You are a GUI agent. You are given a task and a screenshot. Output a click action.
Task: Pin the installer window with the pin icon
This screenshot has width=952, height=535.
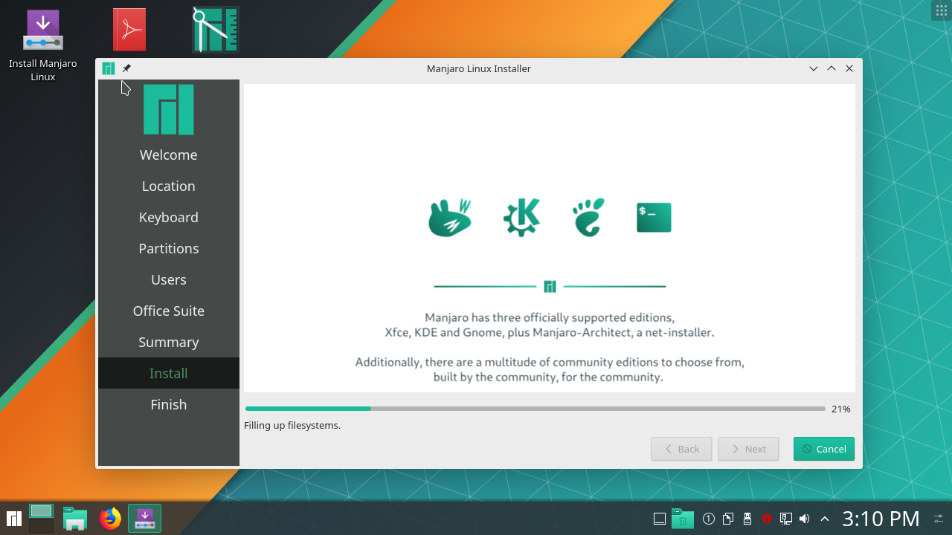(126, 68)
